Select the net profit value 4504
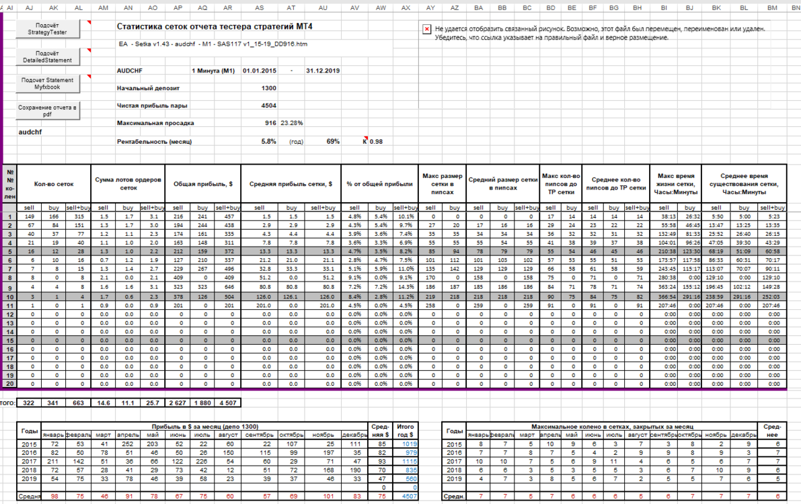Screen dimensions: 801x504 [269, 106]
